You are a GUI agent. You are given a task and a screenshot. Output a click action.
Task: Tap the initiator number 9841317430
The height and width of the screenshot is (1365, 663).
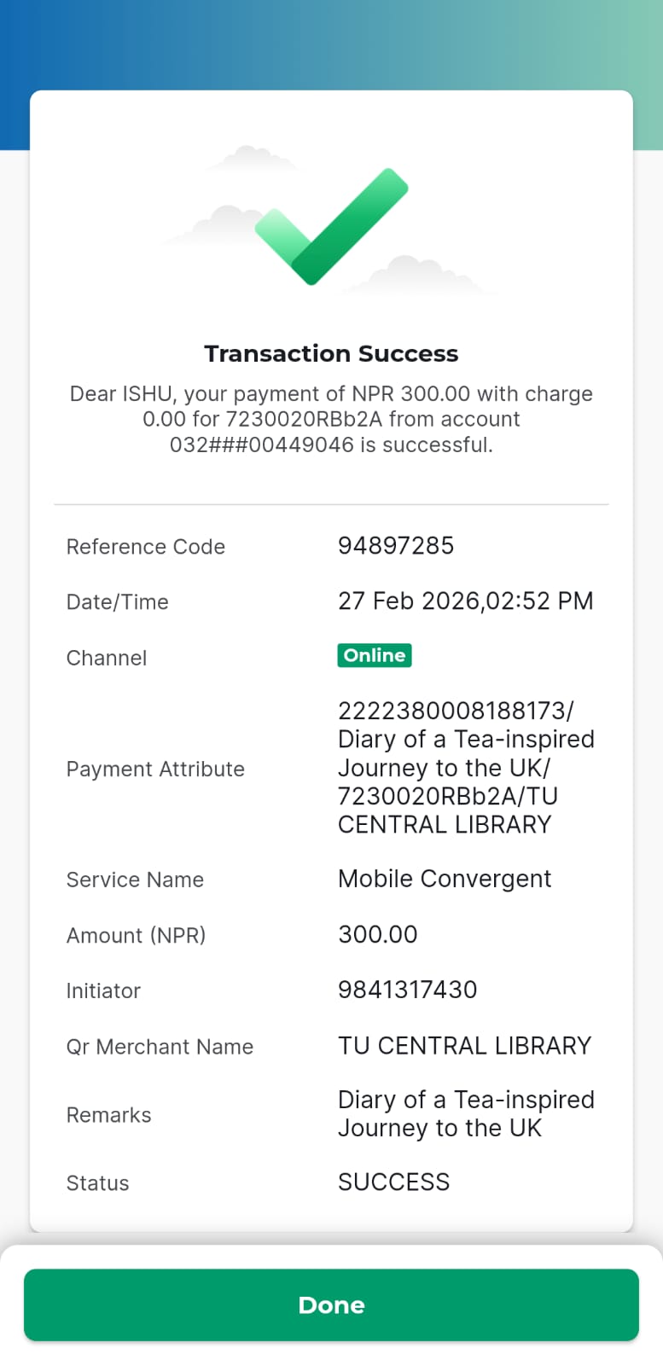(407, 990)
